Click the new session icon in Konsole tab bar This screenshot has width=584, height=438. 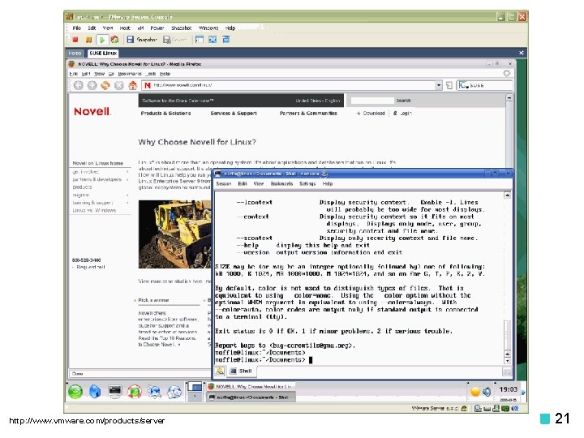220,371
